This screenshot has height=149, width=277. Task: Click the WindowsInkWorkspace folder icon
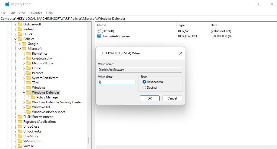pyautogui.click(x=29, y=112)
